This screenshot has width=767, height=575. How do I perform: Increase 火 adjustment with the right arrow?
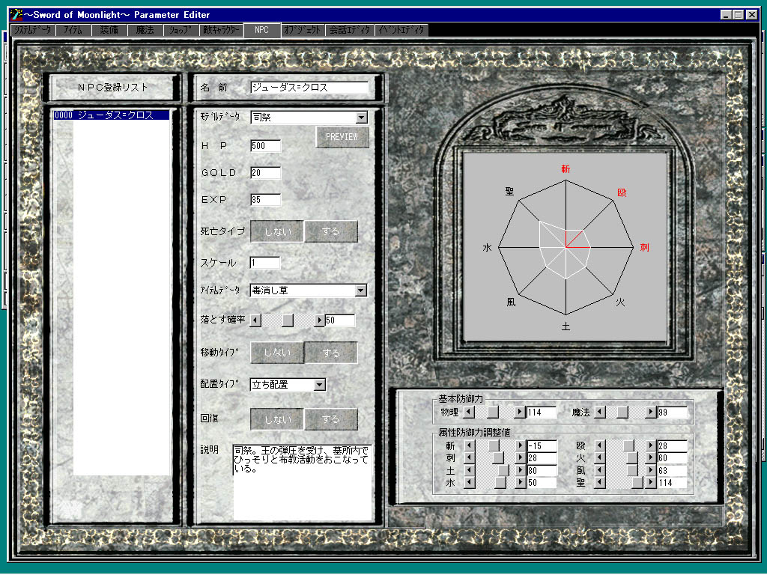coord(651,458)
